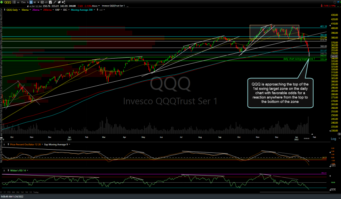Click the share chart icon
Screen dimensions: 341x199
[x=64, y=2]
